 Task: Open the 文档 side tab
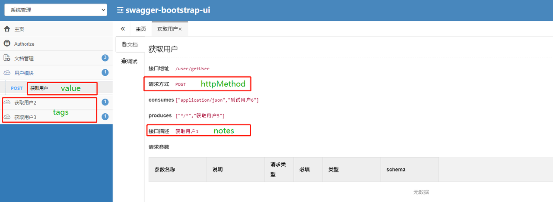coord(130,44)
